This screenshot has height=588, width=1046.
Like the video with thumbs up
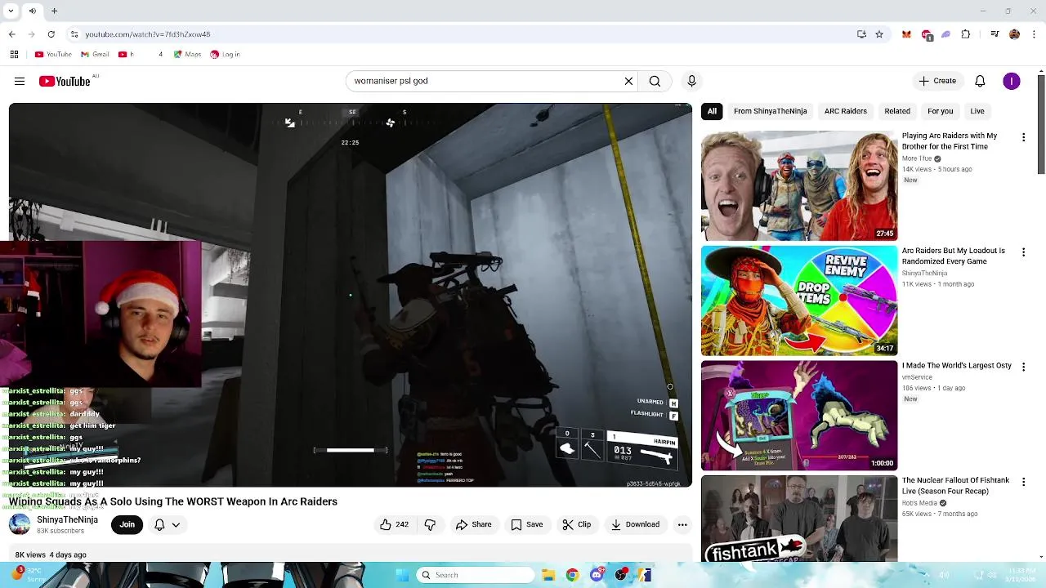click(x=394, y=524)
